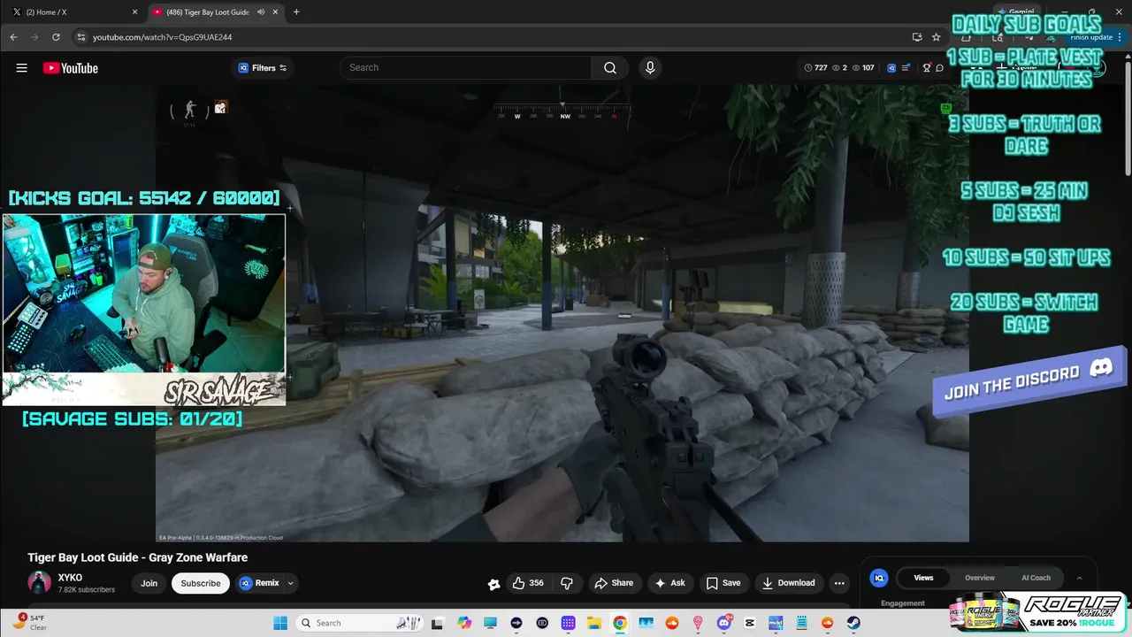Switch to the Views tab
Image resolution: width=1132 pixels, height=637 pixels.
(x=923, y=578)
